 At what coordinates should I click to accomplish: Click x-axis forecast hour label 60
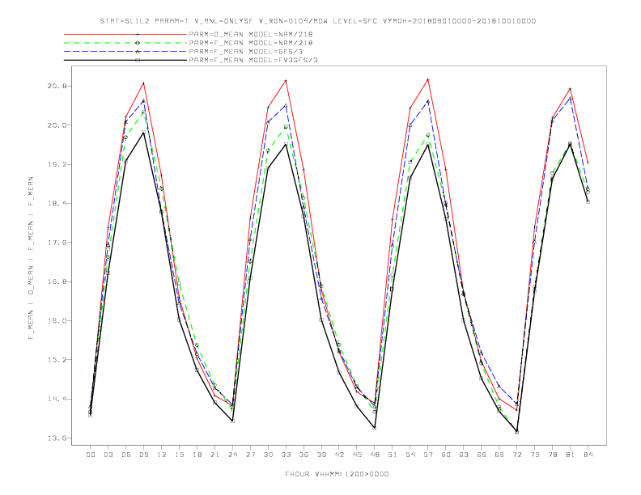[446, 455]
